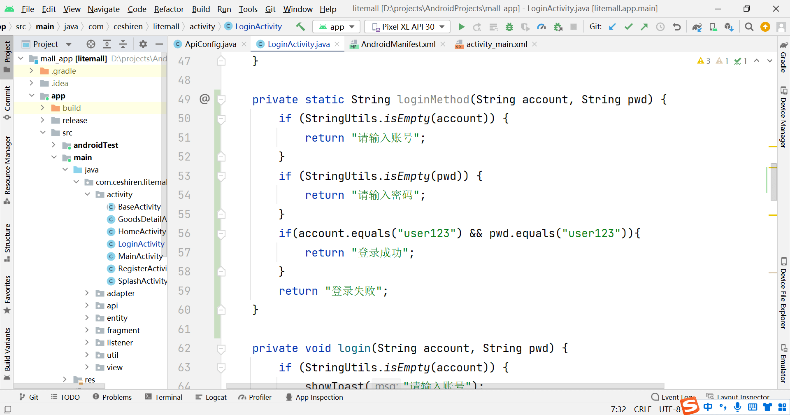This screenshot has width=790, height=415.
Task: Toggle the Structure tool window
Action: point(7,242)
